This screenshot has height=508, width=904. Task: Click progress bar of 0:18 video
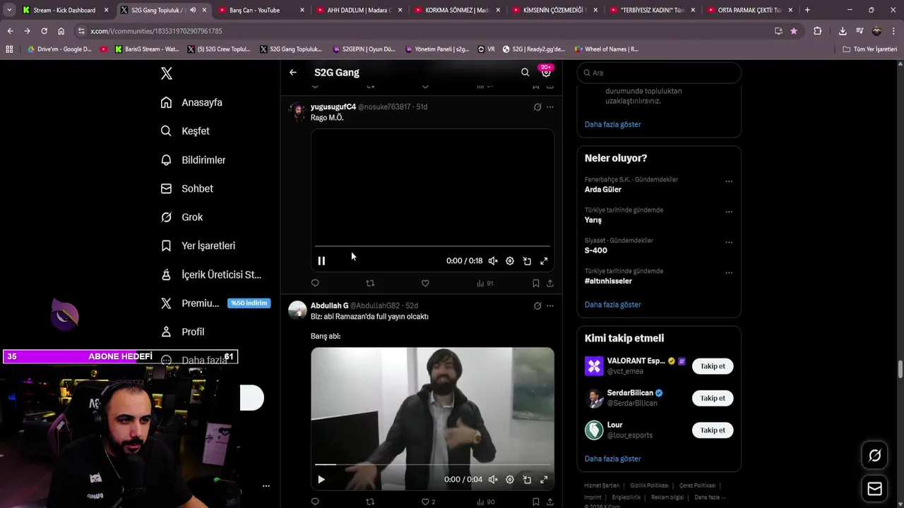click(432, 246)
